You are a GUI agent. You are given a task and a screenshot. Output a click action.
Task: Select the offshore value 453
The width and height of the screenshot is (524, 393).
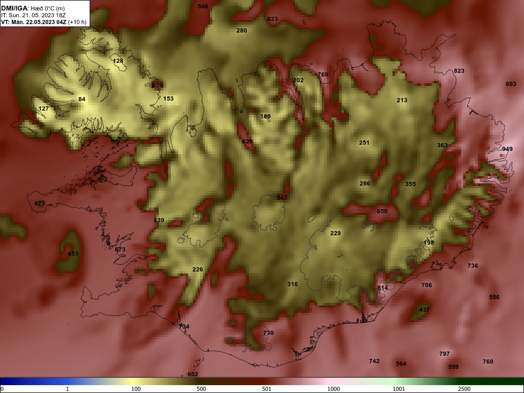[x=73, y=254]
